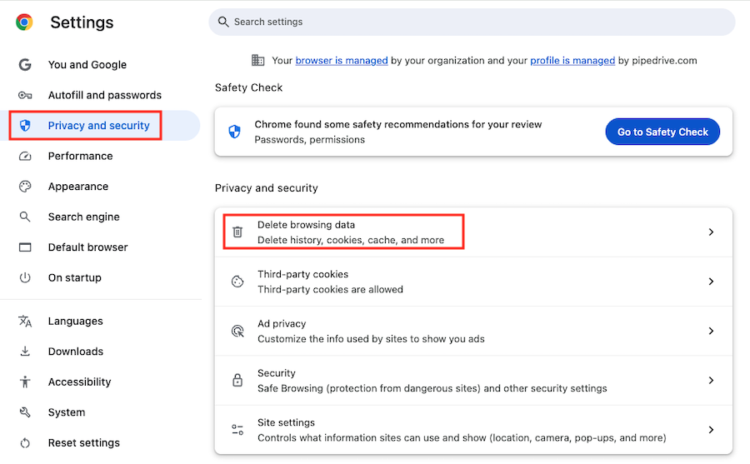Click the Site settings sliders icon
The height and width of the screenshot is (464, 750).
[237, 430]
